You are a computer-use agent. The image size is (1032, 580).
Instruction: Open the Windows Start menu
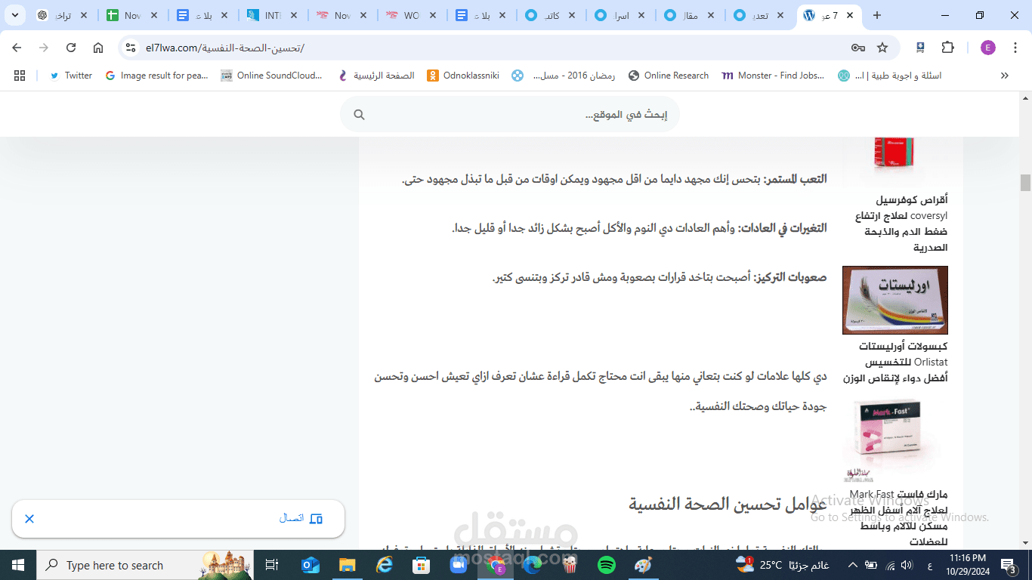point(18,565)
